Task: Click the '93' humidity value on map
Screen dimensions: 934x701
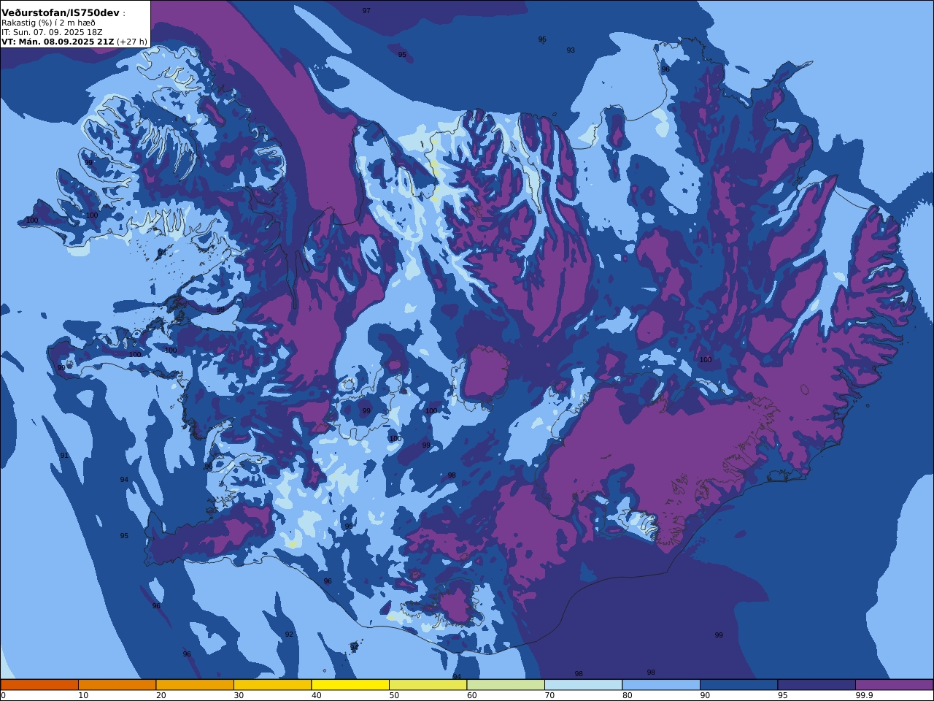Action: pyautogui.click(x=571, y=50)
